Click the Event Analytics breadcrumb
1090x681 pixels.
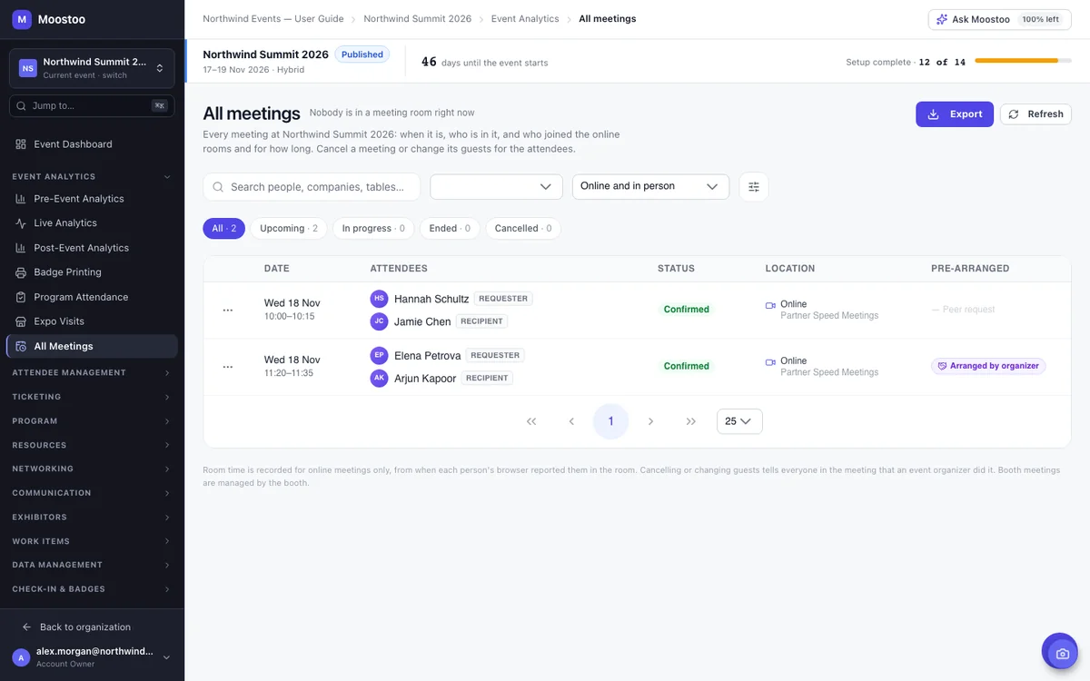point(525,19)
